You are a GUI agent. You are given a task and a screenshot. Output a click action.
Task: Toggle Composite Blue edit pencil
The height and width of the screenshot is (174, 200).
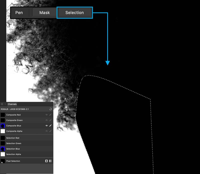coord(50,126)
